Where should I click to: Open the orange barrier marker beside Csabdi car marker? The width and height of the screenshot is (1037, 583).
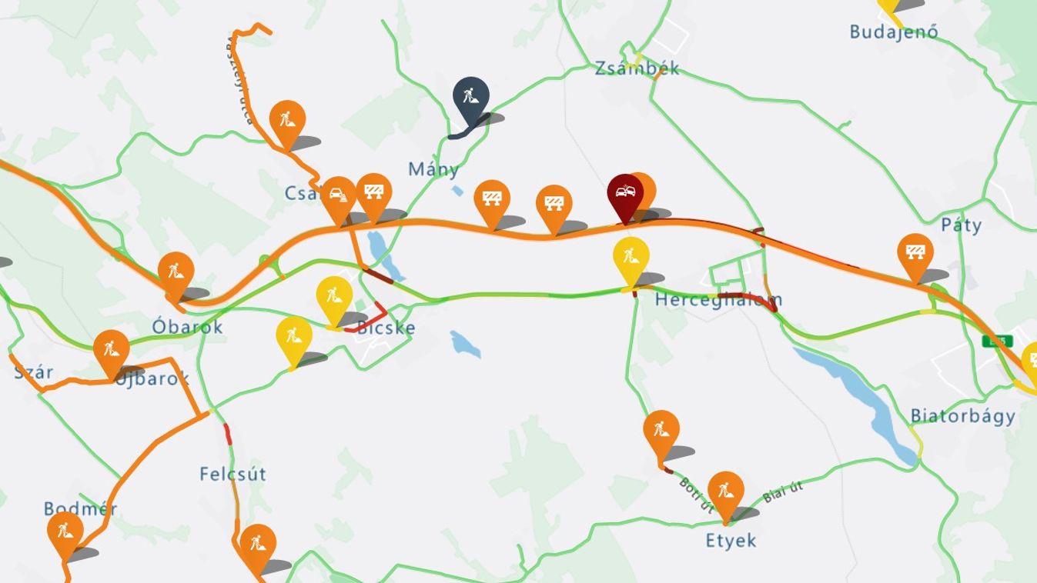click(x=374, y=194)
